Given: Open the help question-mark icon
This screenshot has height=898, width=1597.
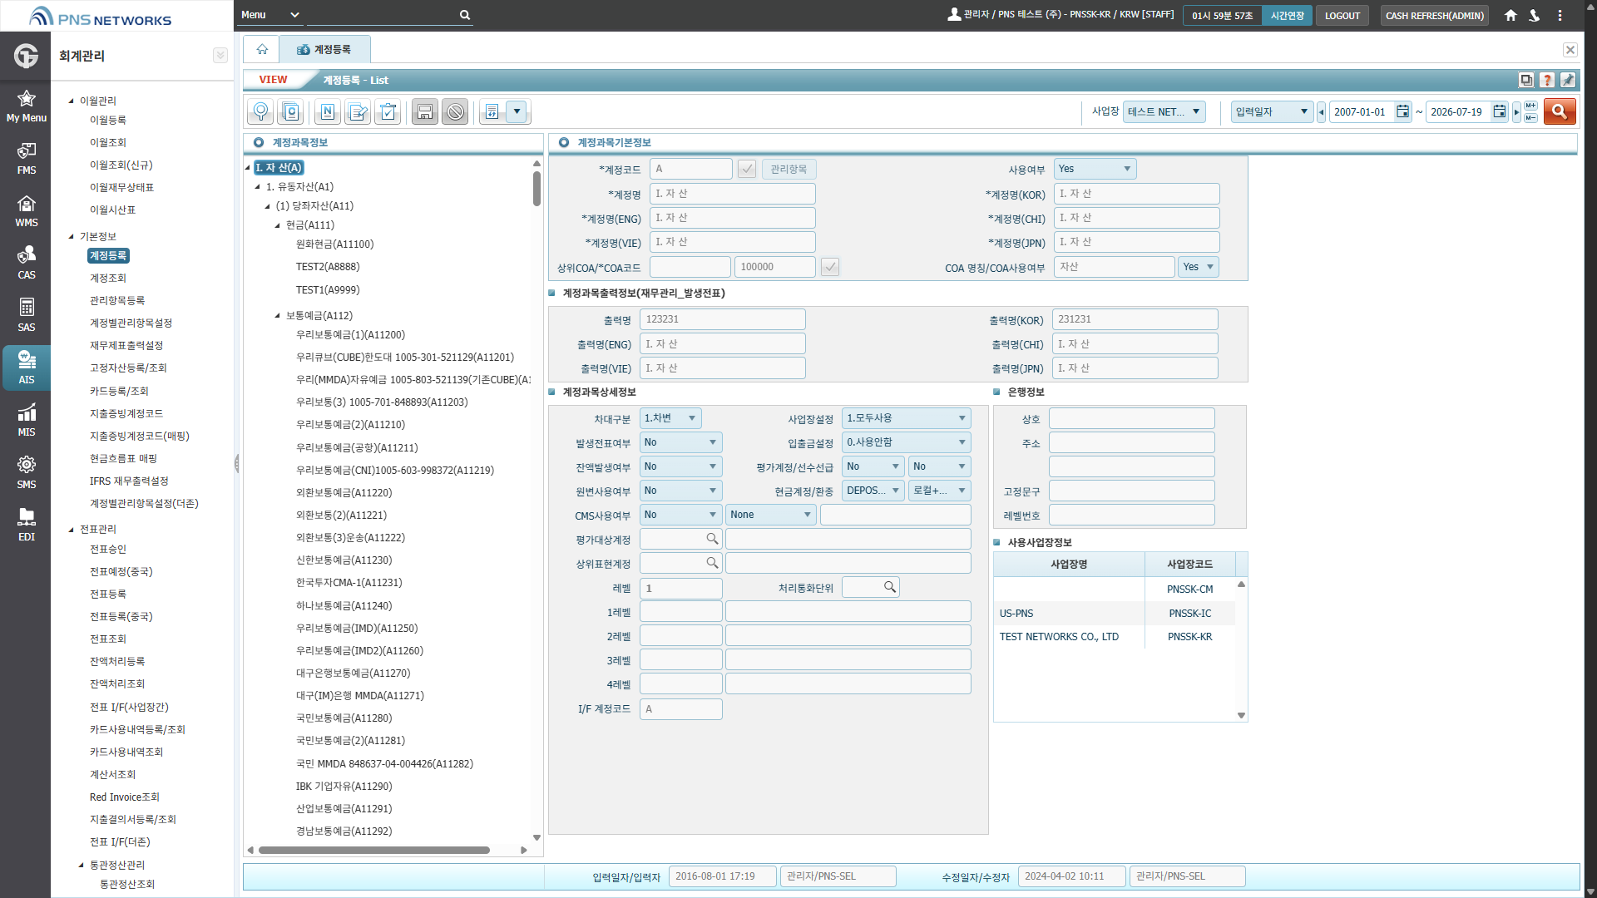Looking at the screenshot, I should pyautogui.click(x=1547, y=80).
